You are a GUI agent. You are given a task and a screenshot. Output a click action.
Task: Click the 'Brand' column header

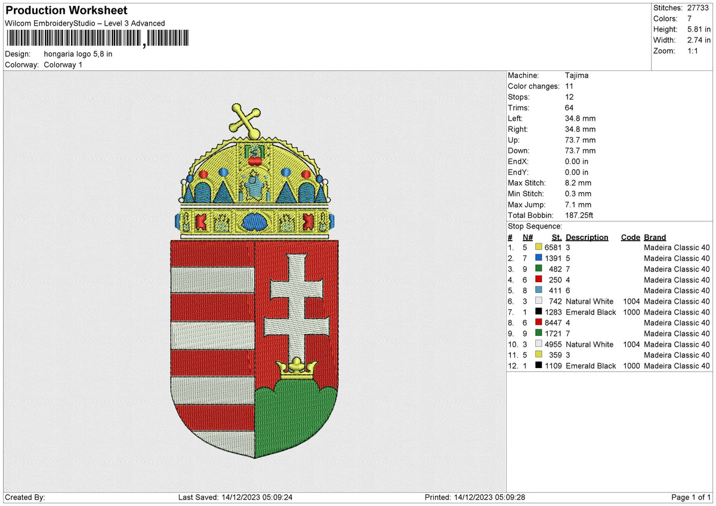click(655, 237)
